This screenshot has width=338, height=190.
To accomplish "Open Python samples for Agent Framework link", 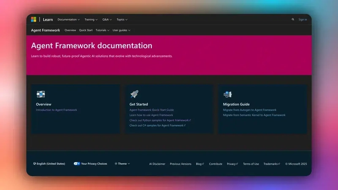I will 160,120.
